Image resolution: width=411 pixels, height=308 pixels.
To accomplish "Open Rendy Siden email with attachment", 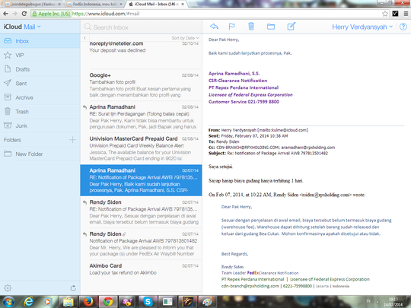I will pyautogui.click(x=141, y=244).
